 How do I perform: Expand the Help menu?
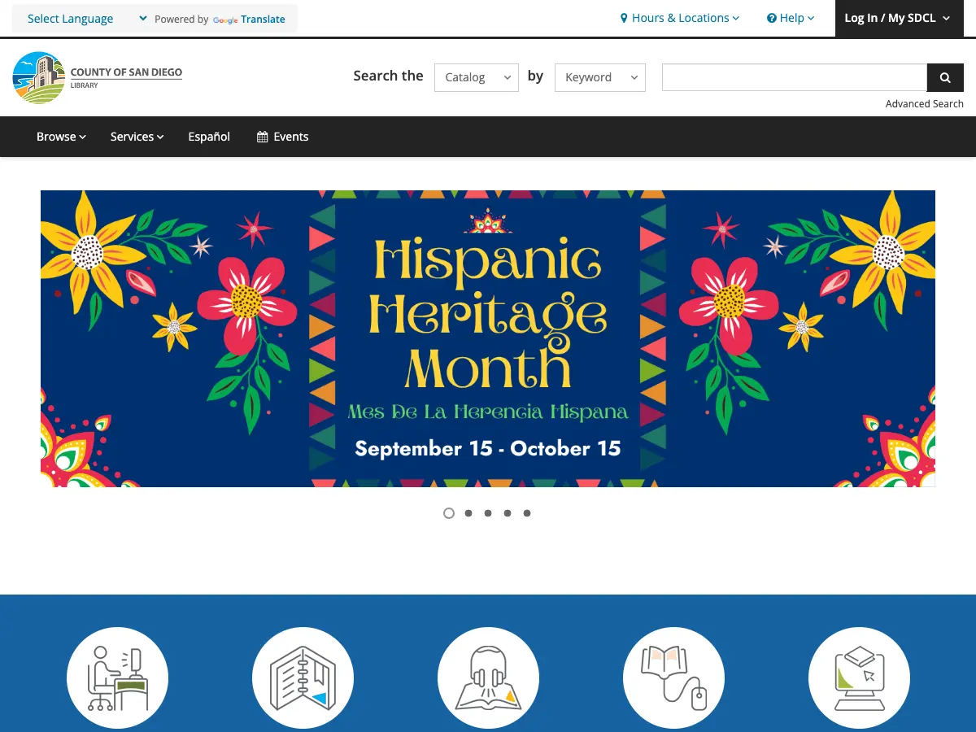[x=791, y=18]
